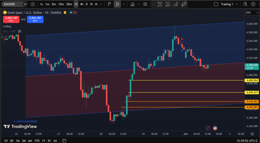
Task: Click the yellow flag marker icon
Action: point(65,12)
